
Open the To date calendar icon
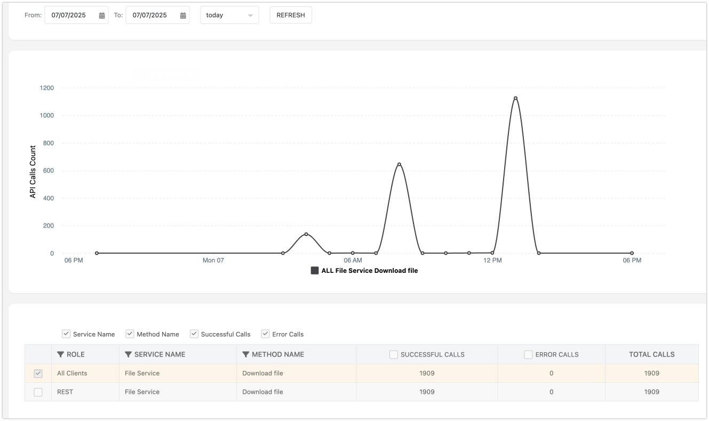point(183,15)
